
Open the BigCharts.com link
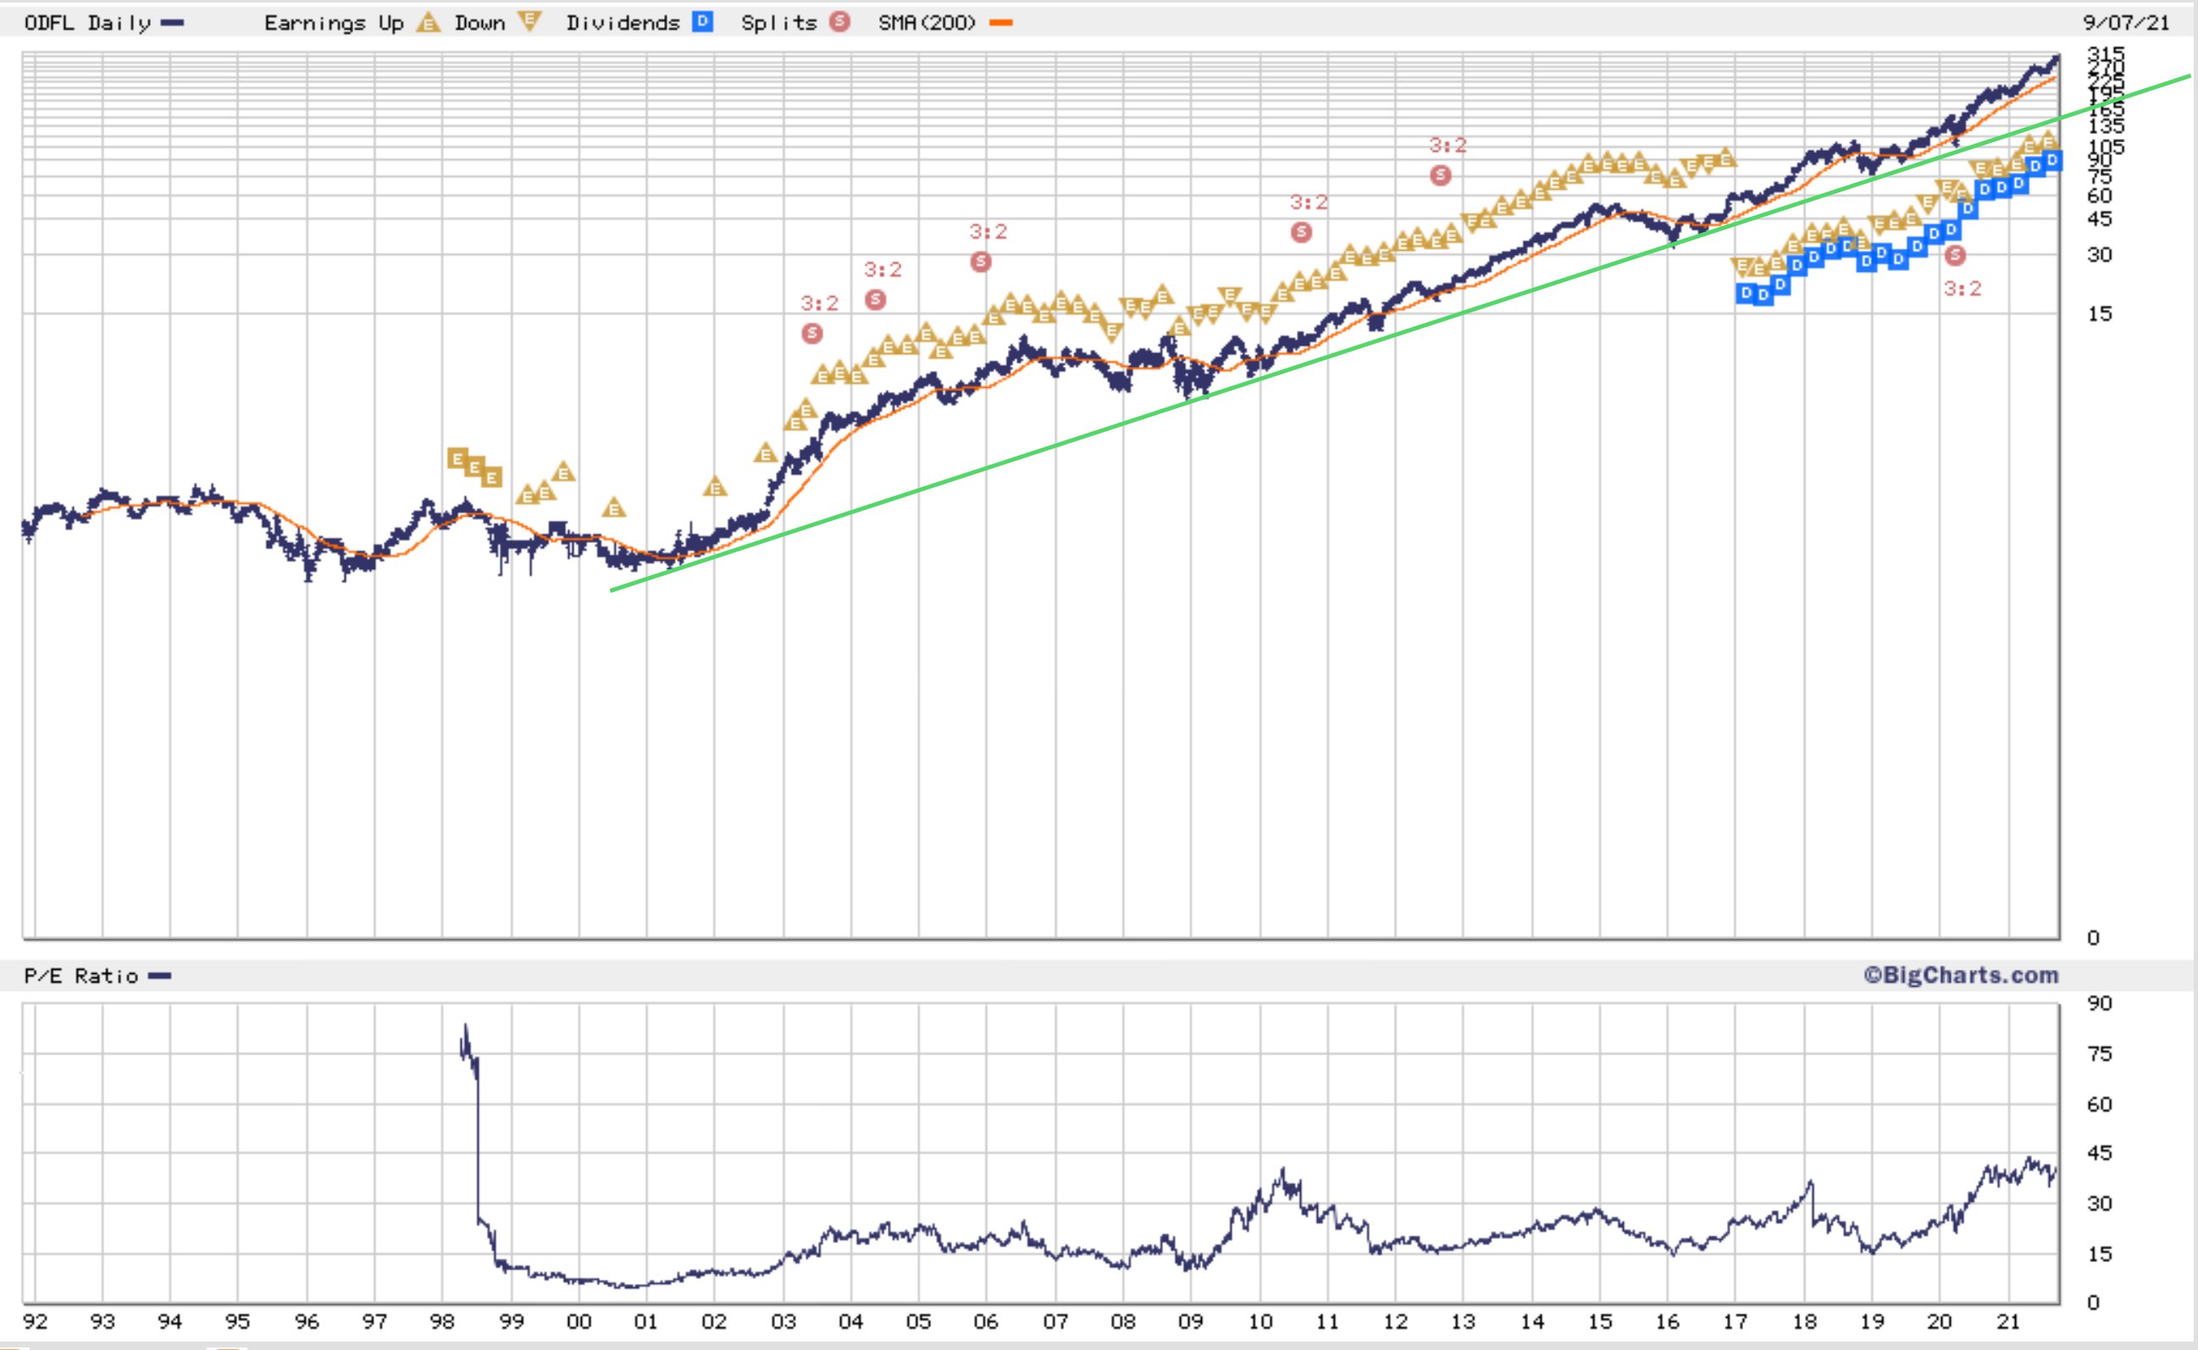pyautogui.click(x=1960, y=975)
